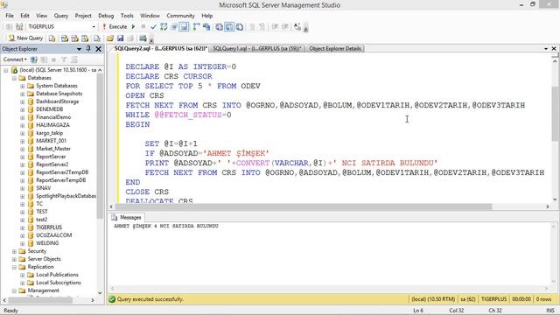Toggle Results to Text icon
Image resolution: width=560 pixels, height=315 pixels.
pyautogui.click(x=219, y=27)
